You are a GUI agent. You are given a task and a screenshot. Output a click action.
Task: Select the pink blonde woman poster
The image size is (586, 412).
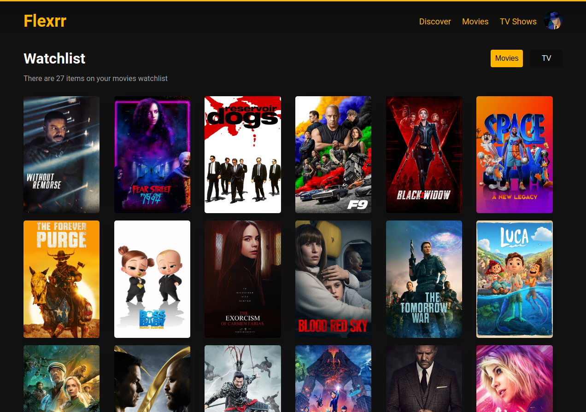pyautogui.click(x=515, y=378)
